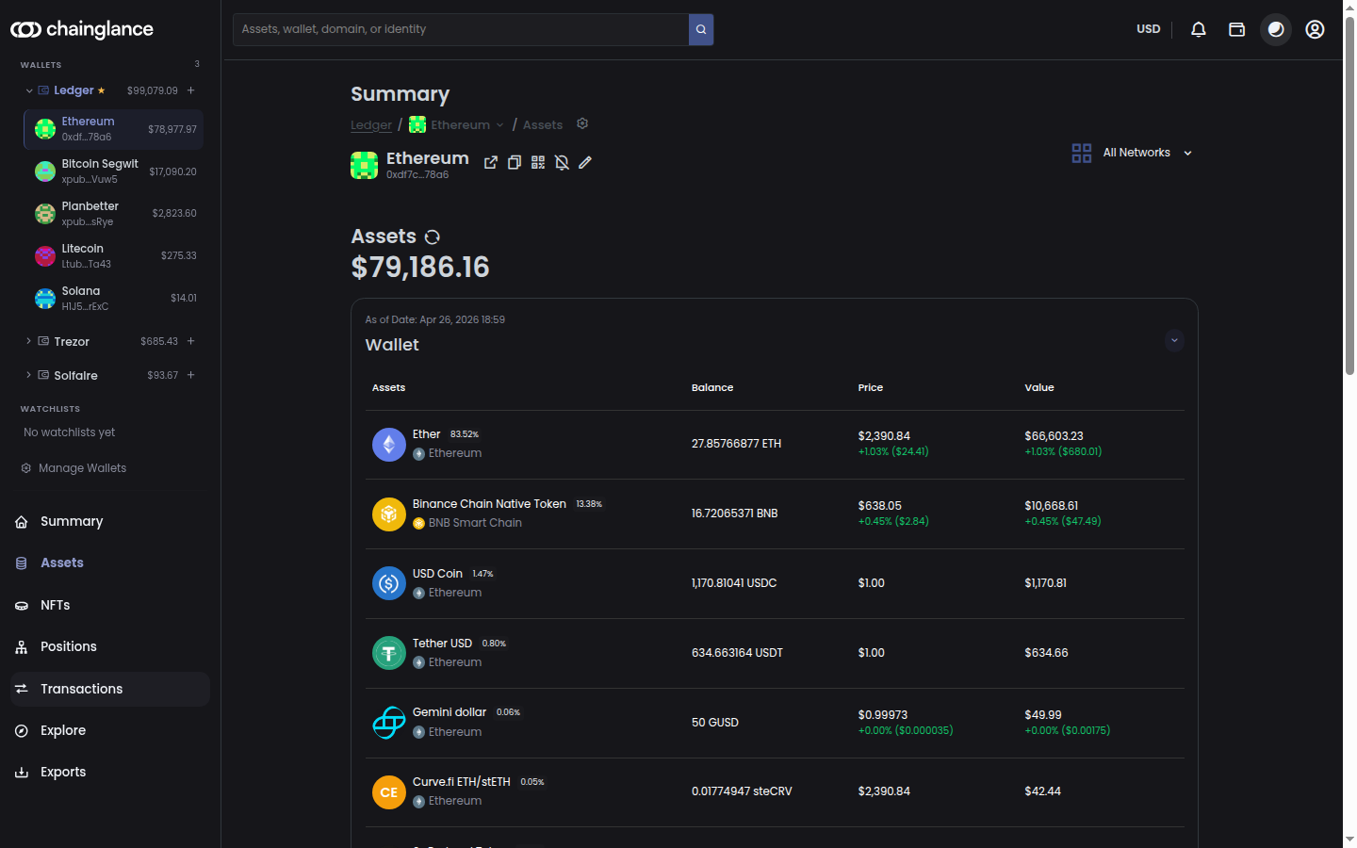The height and width of the screenshot is (848, 1357).
Task: Open Exports in sidebar
Action: pyautogui.click(x=110, y=773)
